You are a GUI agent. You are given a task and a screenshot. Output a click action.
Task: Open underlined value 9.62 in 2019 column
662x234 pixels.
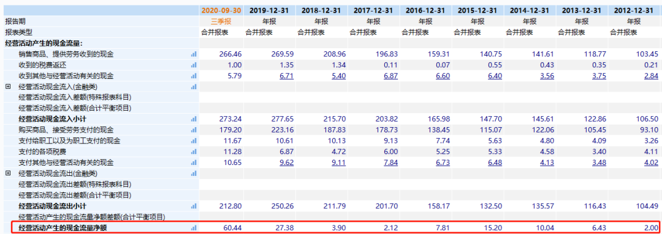286,163
